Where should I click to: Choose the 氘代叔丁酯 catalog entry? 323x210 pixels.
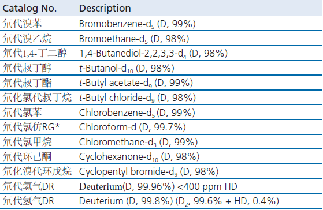pyautogui.click(x=27, y=82)
